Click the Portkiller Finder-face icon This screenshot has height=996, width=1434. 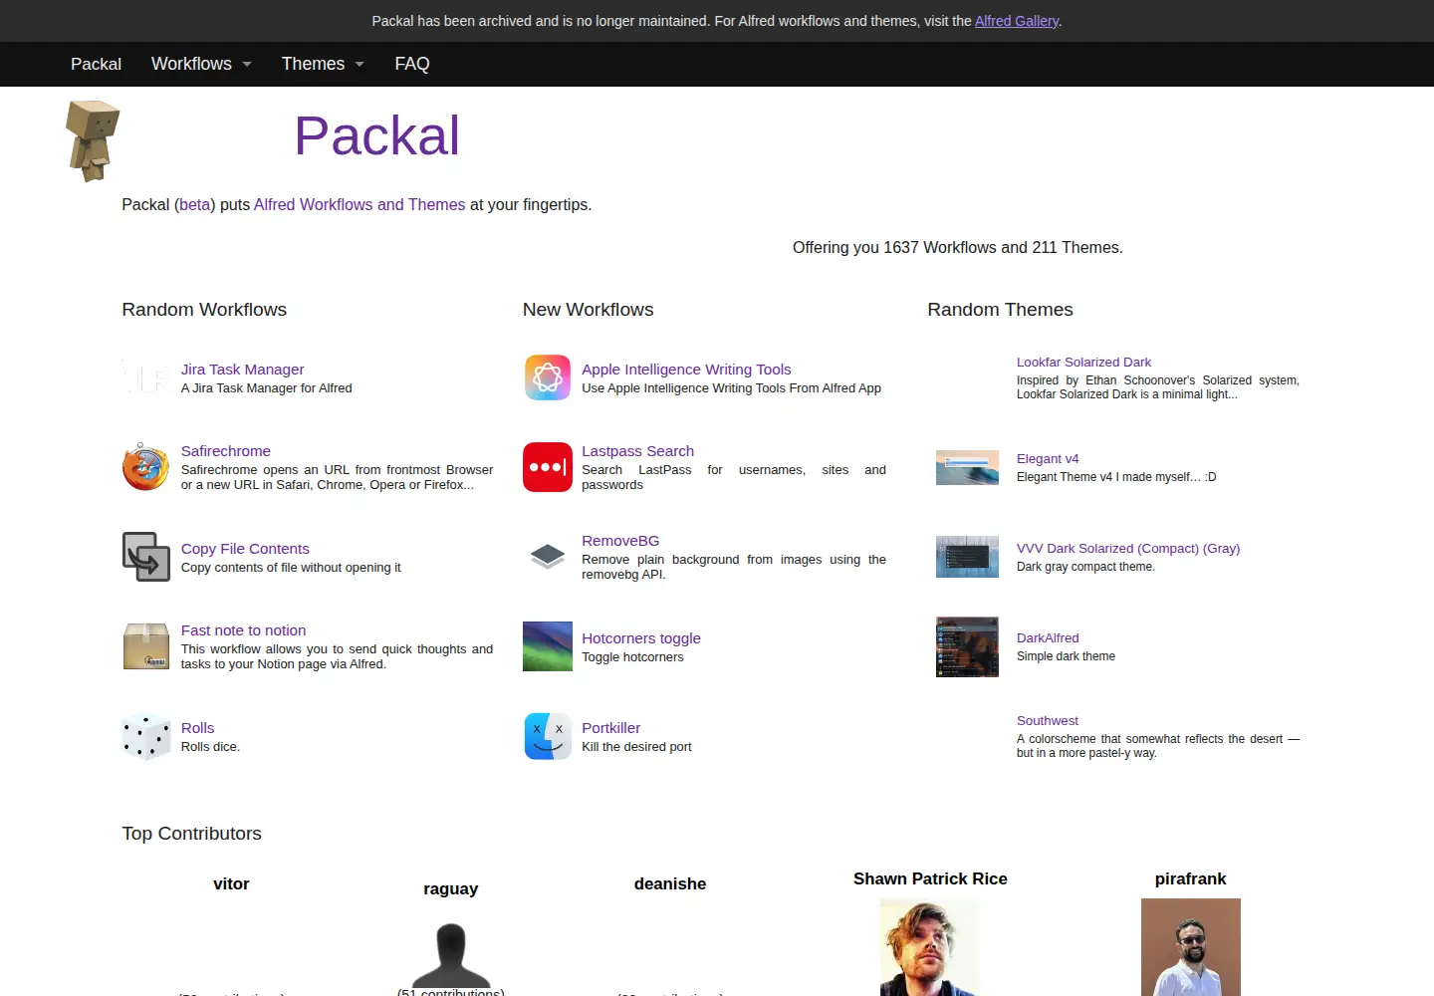pos(548,736)
